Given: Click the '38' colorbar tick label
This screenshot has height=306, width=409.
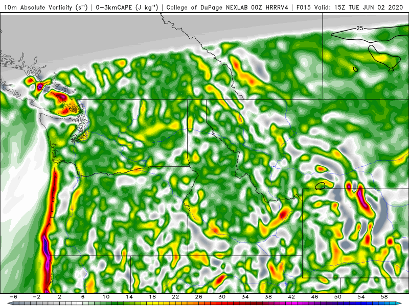Looking at the screenshot, I should tap(268, 297).
